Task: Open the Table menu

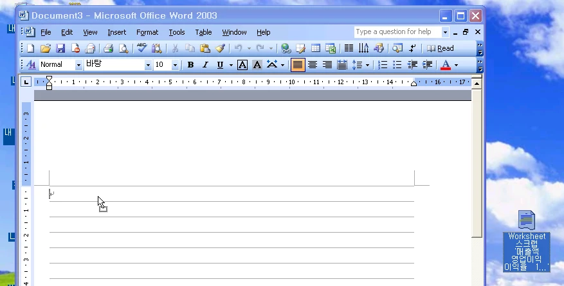Action: (203, 32)
